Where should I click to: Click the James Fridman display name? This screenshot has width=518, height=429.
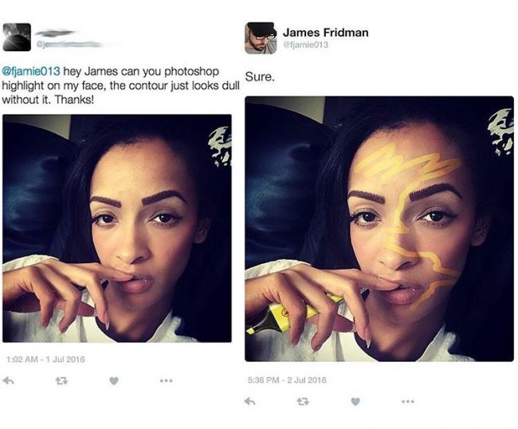(x=325, y=33)
